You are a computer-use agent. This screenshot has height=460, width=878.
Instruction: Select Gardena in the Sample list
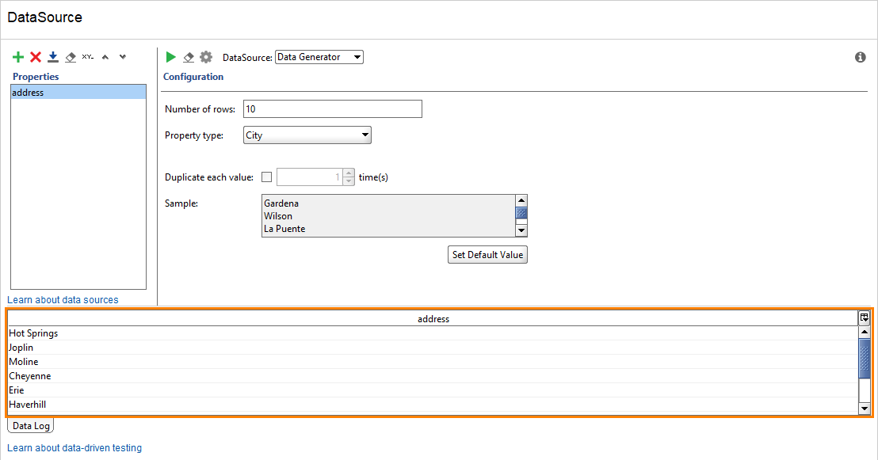[281, 203]
